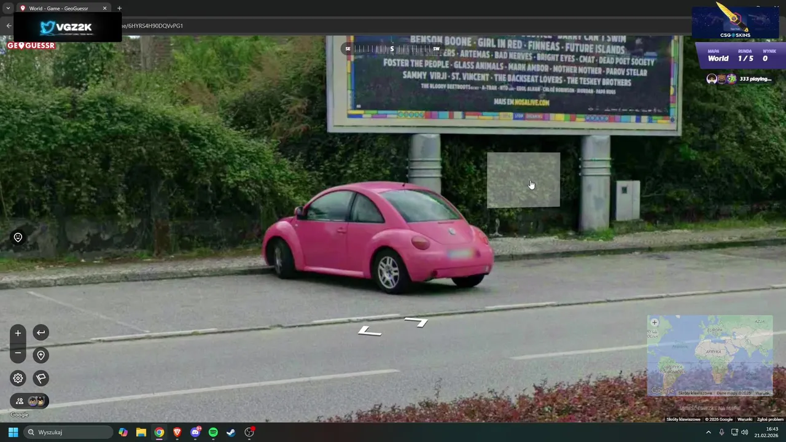This screenshot has height=442, width=786.
Task: Open the players panel with avatars
Action: (x=29, y=401)
